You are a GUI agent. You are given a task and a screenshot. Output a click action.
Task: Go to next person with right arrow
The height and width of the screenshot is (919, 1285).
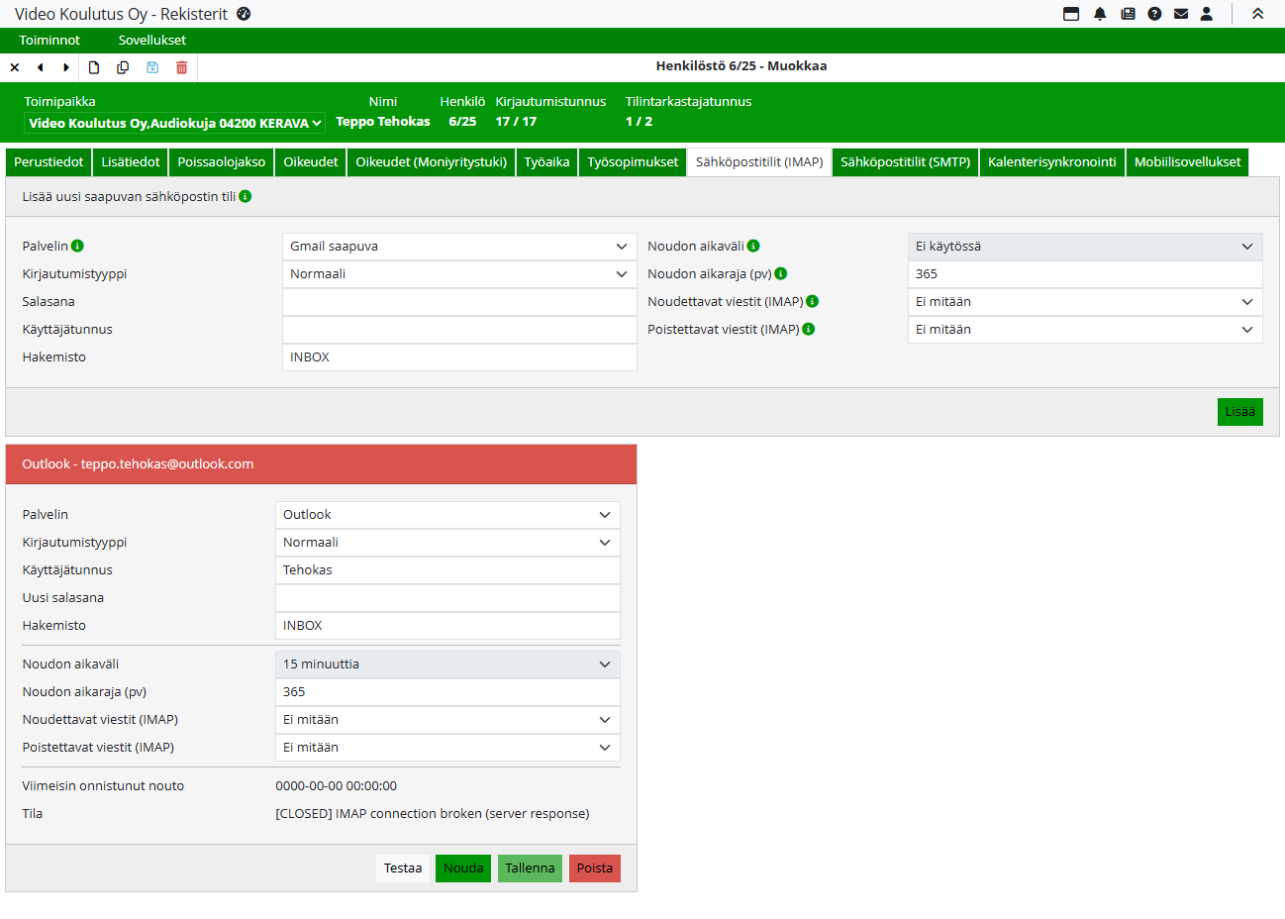click(66, 67)
